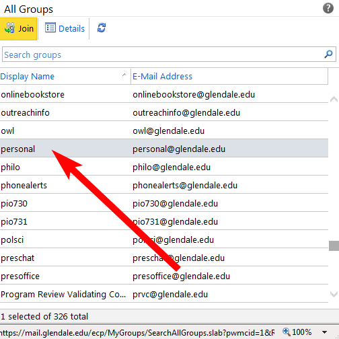The image size is (339, 339).
Task: Select the owl@glendale.edu entry
Action: coord(168,131)
